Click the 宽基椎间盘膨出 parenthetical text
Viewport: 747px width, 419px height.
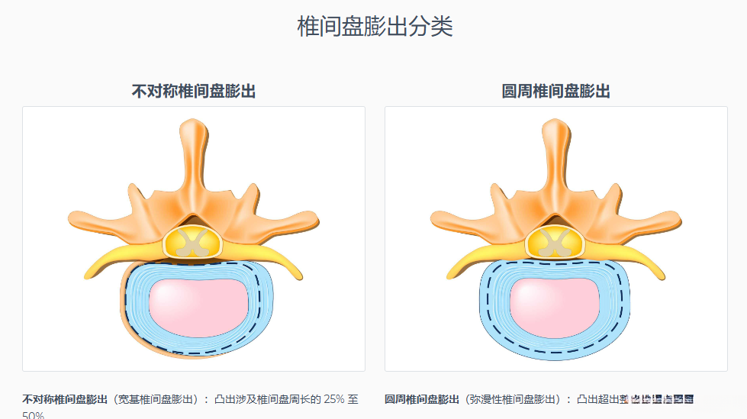(156, 399)
